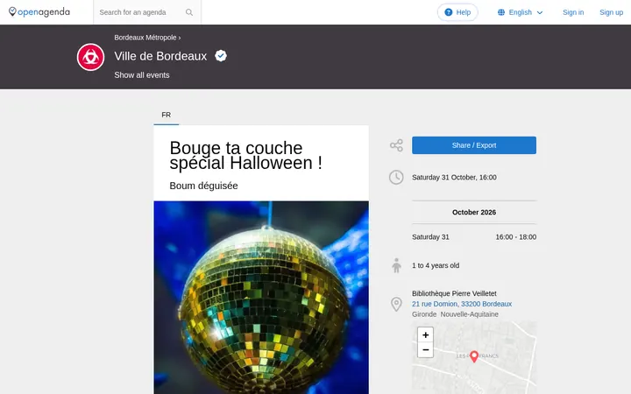Zoom out on the map
631x394 pixels.
[x=425, y=349]
